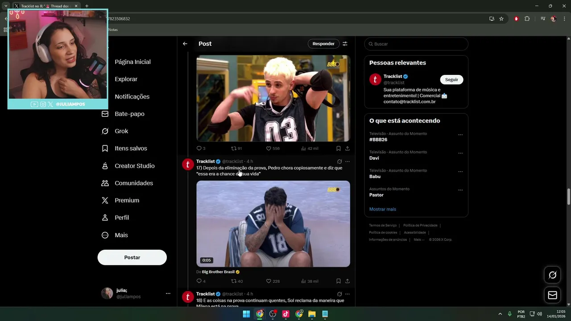Click Responder button
The image size is (571, 321).
[x=323, y=44]
